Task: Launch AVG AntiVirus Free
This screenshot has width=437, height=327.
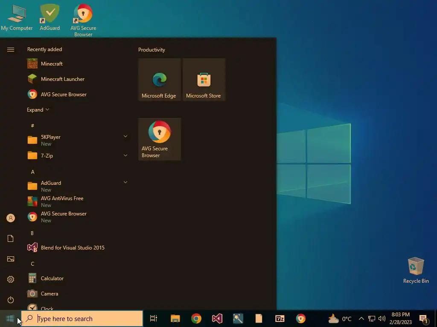Action: click(77, 201)
